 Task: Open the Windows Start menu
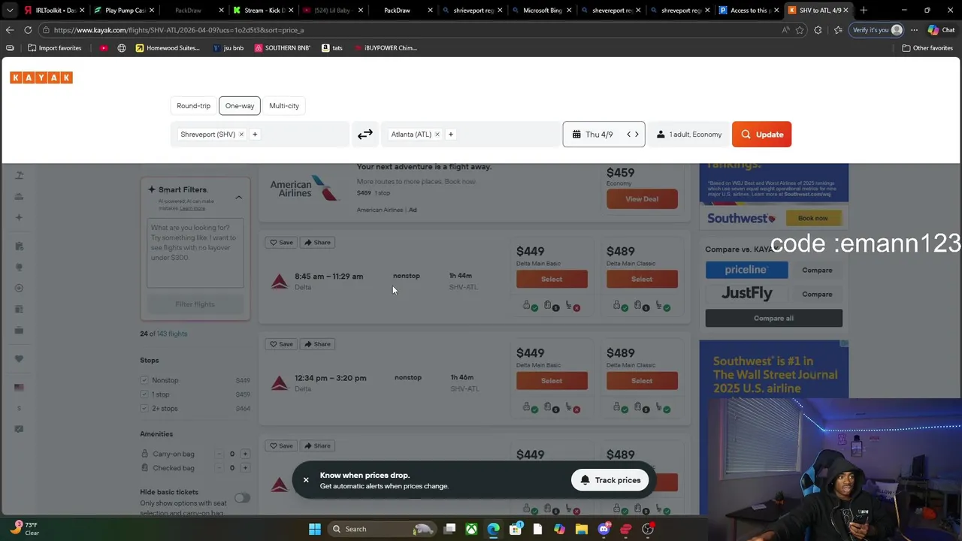click(315, 529)
